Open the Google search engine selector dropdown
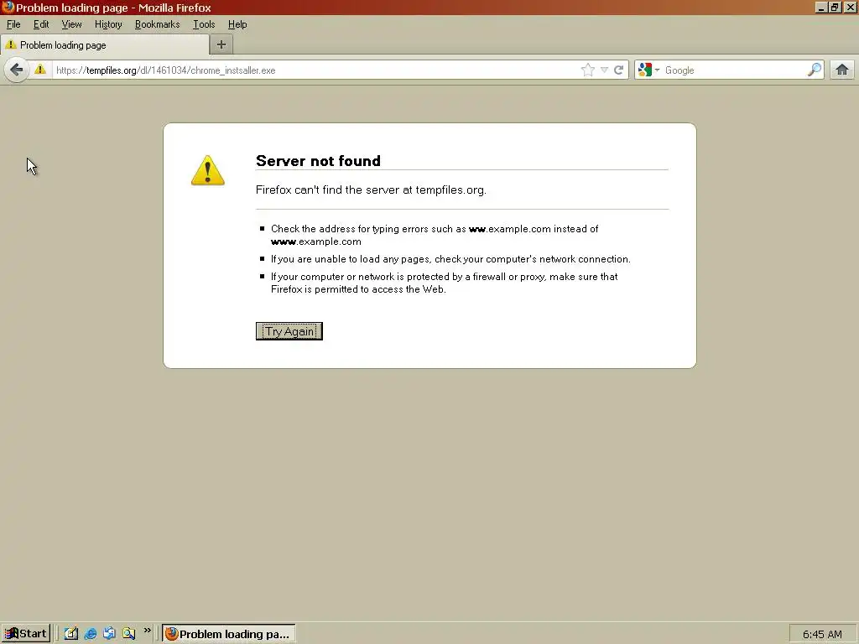The width and height of the screenshot is (859, 644). pos(648,70)
